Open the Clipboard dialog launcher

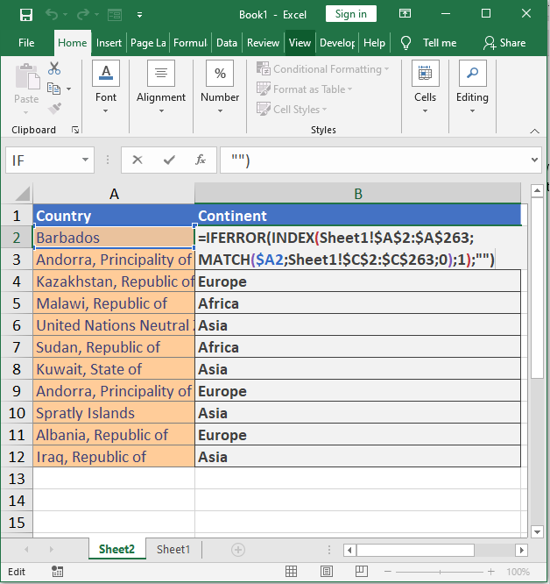pos(75,130)
